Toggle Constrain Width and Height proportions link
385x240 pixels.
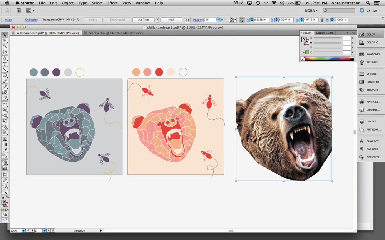(x=322, y=20)
